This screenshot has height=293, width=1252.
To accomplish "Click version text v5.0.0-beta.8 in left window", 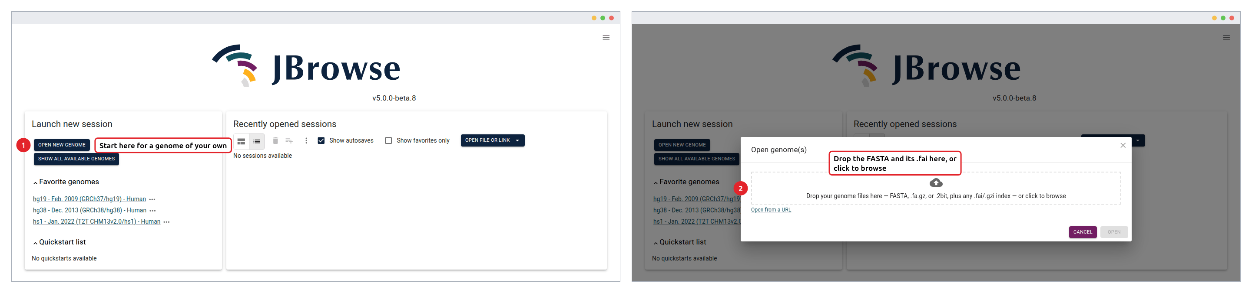I will tap(394, 98).
